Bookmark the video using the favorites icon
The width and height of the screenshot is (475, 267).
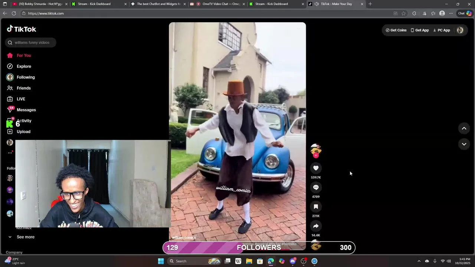tap(316, 207)
